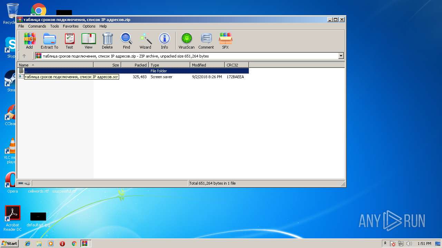Click the volume speaker tray icon
442x248 pixels.
click(x=409, y=244)
